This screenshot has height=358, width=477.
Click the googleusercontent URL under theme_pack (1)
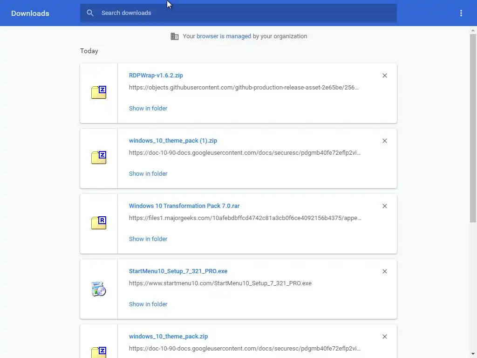[x=245, y=153]
